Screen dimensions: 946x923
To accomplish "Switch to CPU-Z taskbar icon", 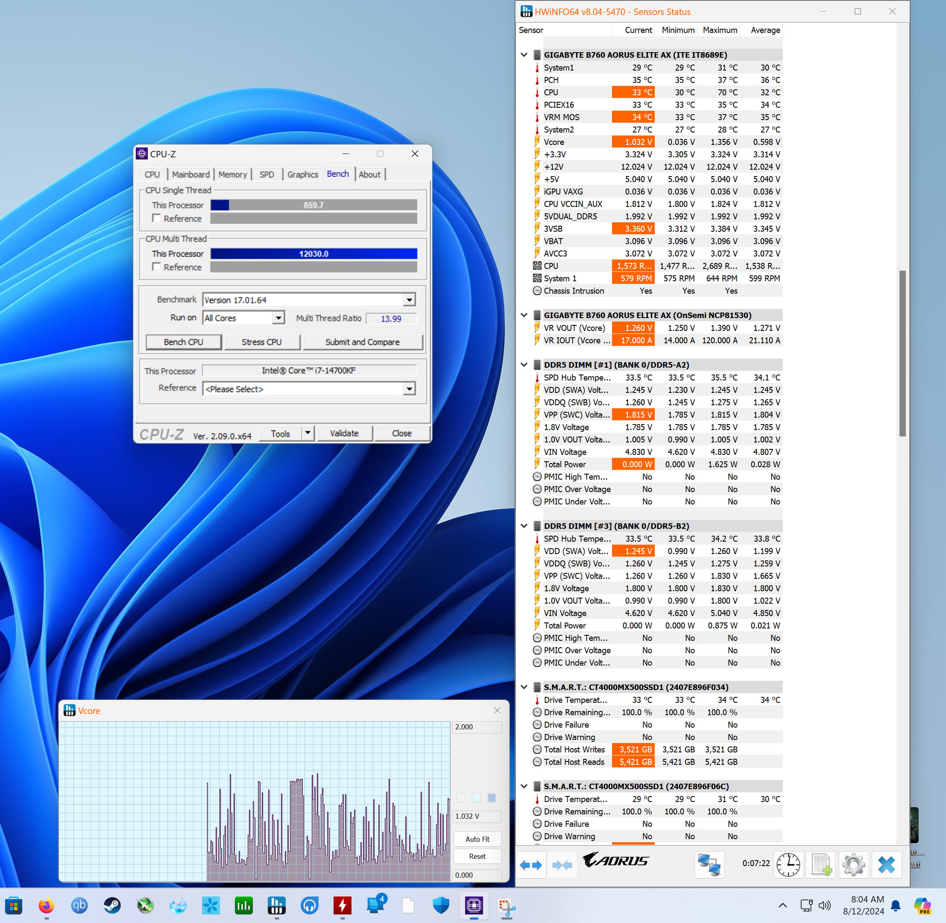I will [474, 905].
